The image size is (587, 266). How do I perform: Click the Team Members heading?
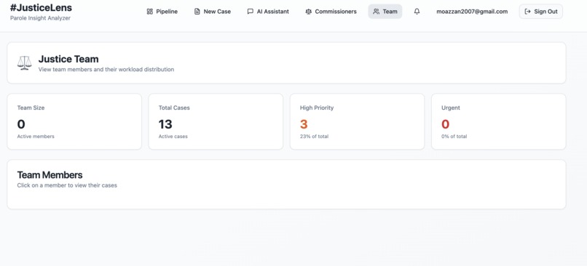[x=50, y=175]
